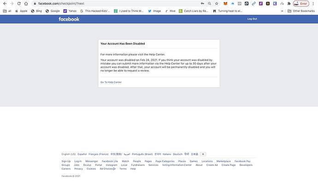Bookmark this page with the star icon
The height and width of the screenshot is (189, 318).
click(217, 4)
